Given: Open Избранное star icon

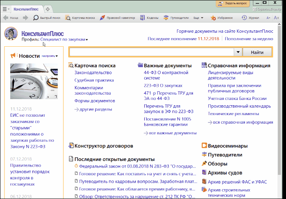Looking at the screenshot, I should pyautogui.click(x=213, y=18).
